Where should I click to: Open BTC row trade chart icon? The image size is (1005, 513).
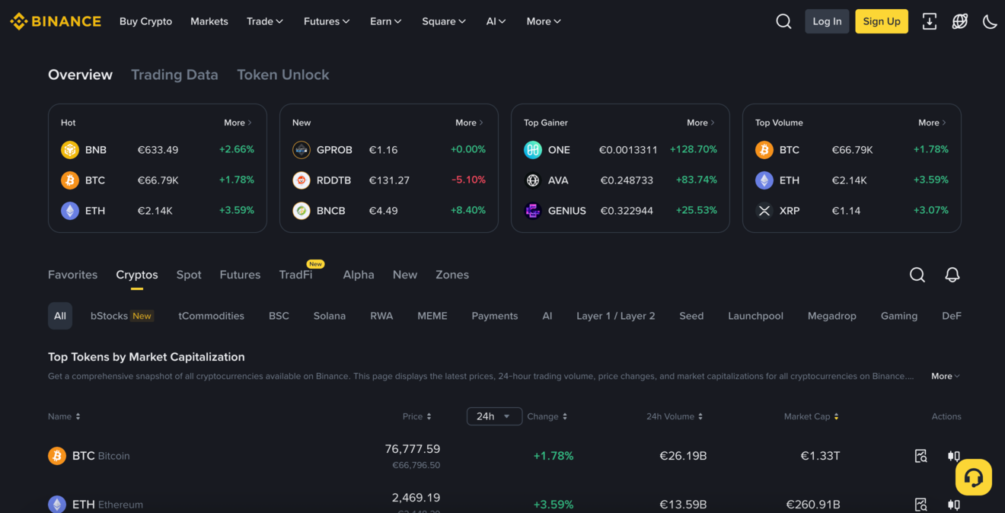coord(953,456)
